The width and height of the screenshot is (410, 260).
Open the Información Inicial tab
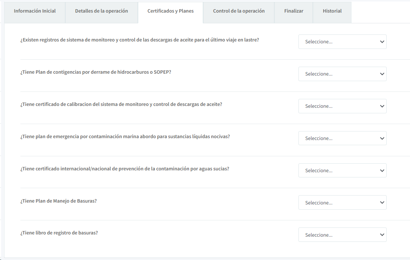pos(35,11)
